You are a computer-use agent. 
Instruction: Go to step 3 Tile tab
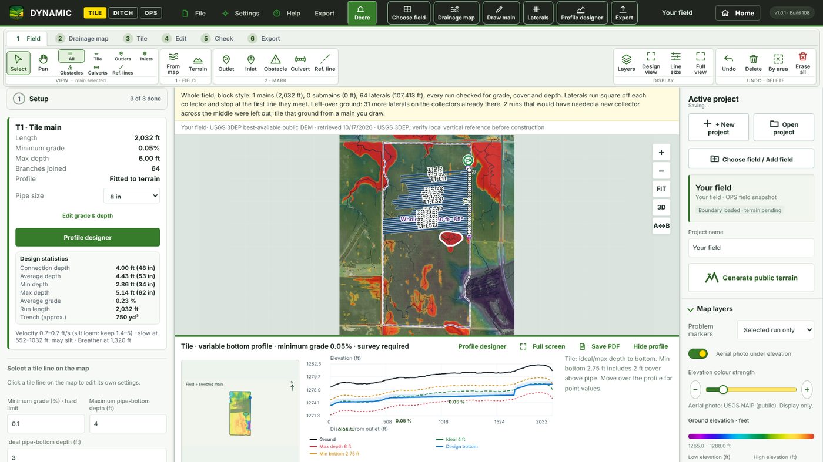point(135,38)
